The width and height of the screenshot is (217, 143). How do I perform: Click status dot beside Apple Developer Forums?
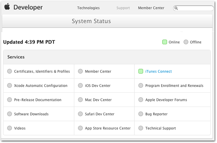tap(141, 99)
